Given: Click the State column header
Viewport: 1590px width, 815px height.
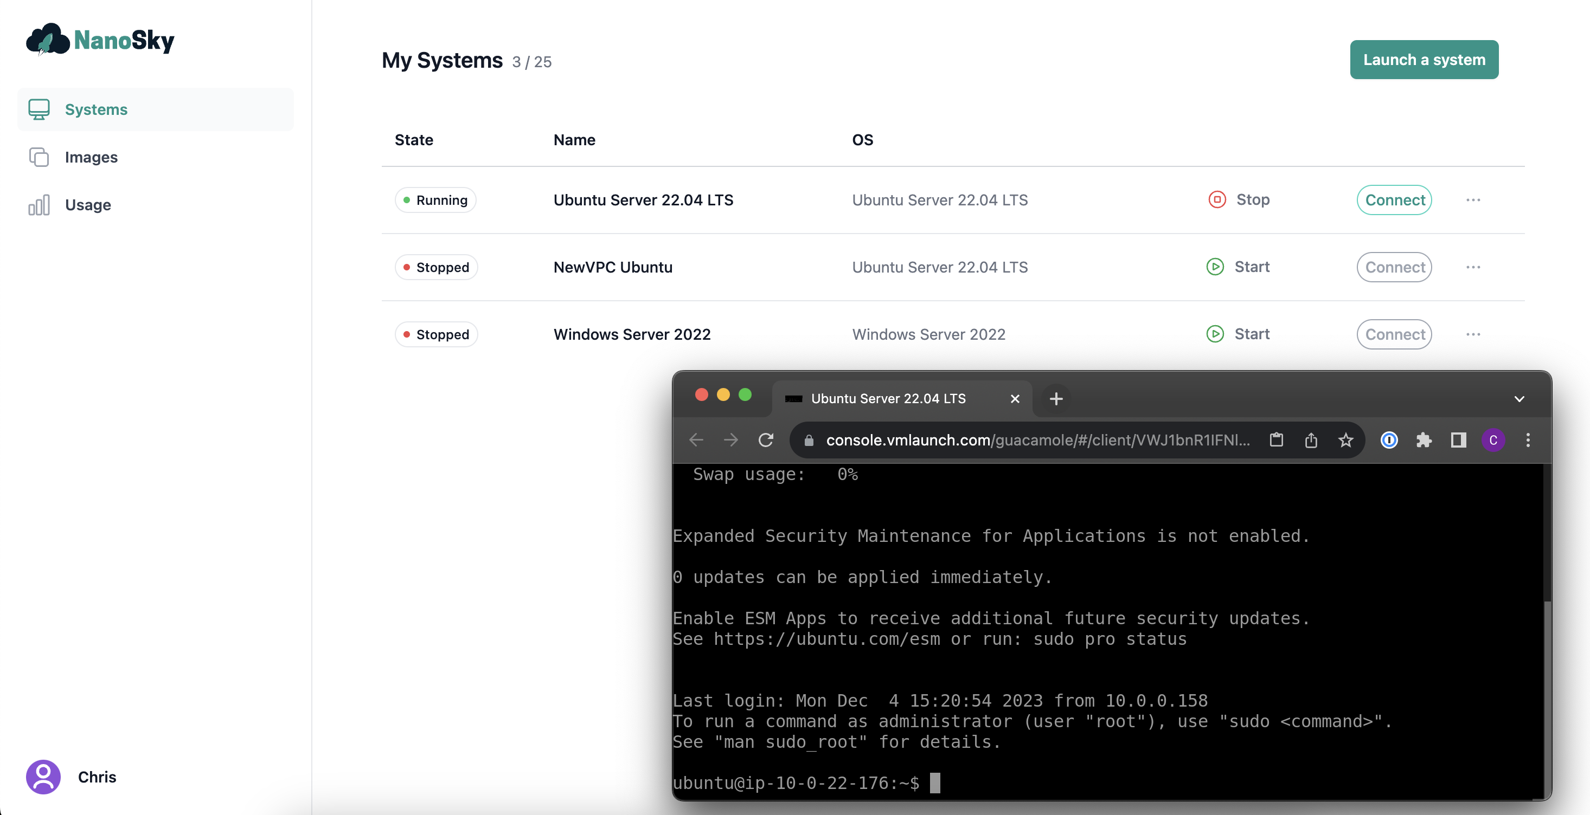Looking at the screenshot, I should [414, 140].
